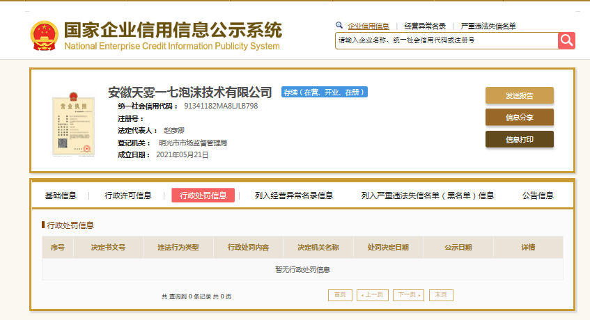
Task: Click the 统一社会信用代码 field label
Action: coord(148,106)
